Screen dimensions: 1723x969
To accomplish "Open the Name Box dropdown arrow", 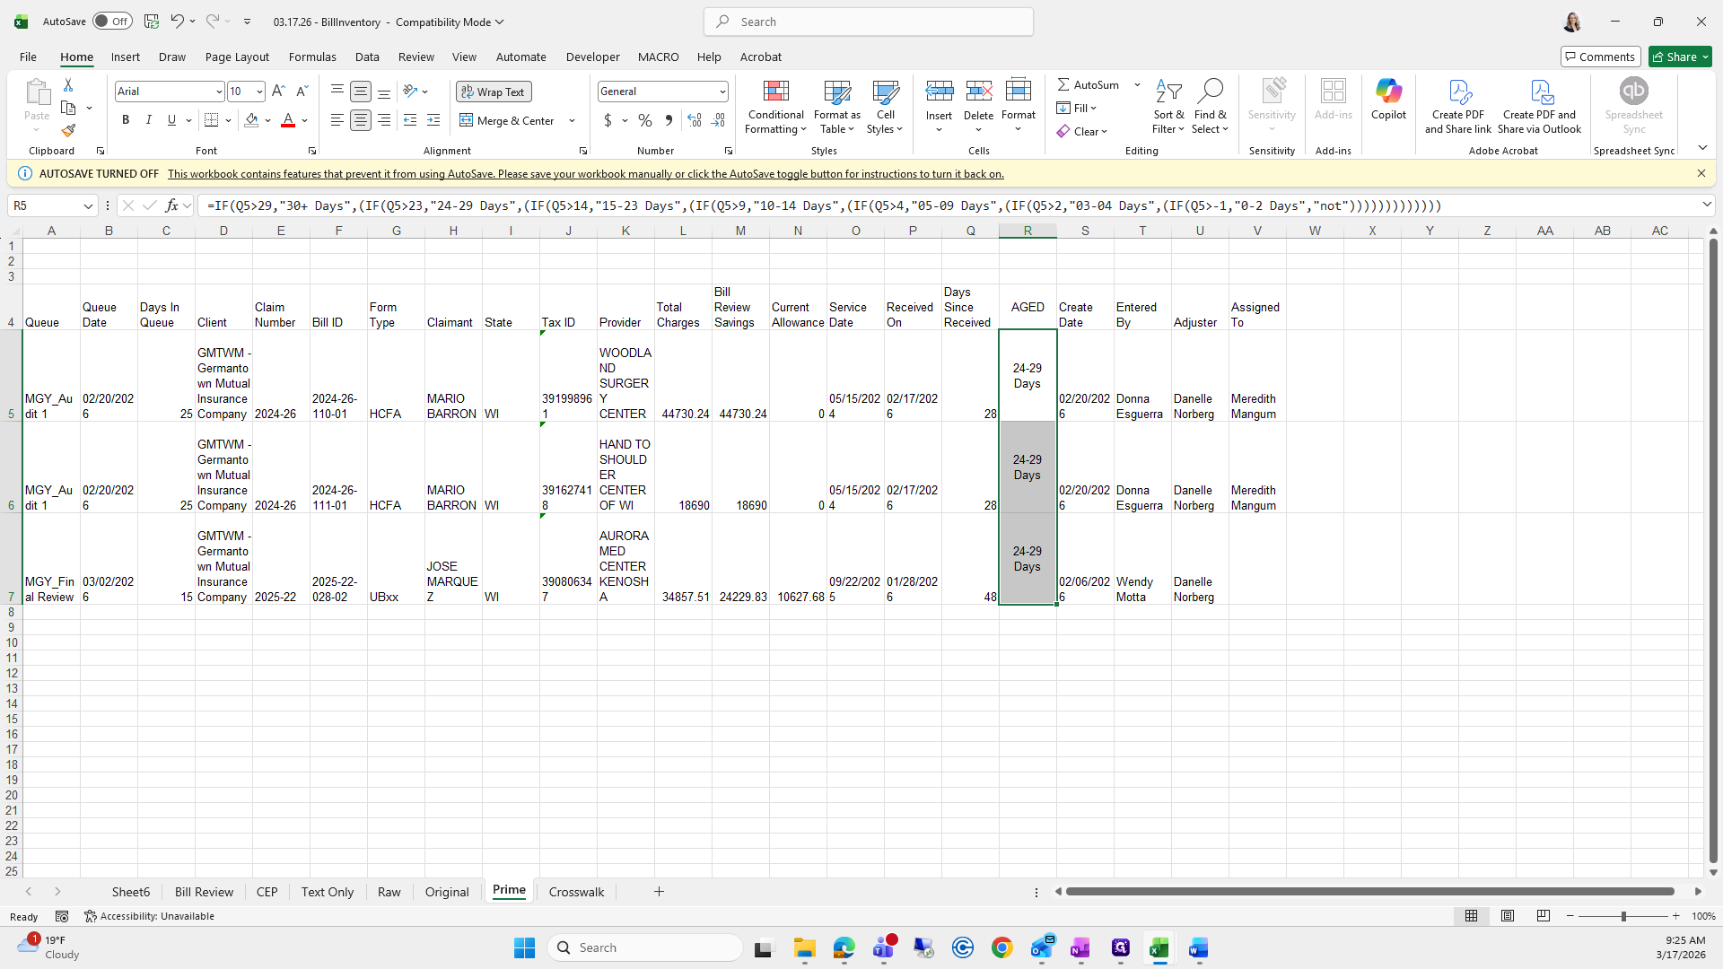I will 88,205.
